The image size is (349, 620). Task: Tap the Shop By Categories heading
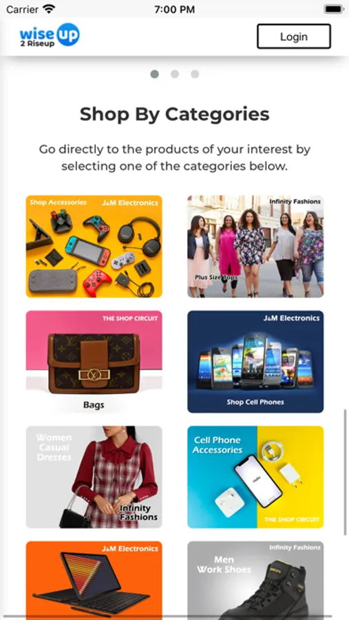pos(175,114)
